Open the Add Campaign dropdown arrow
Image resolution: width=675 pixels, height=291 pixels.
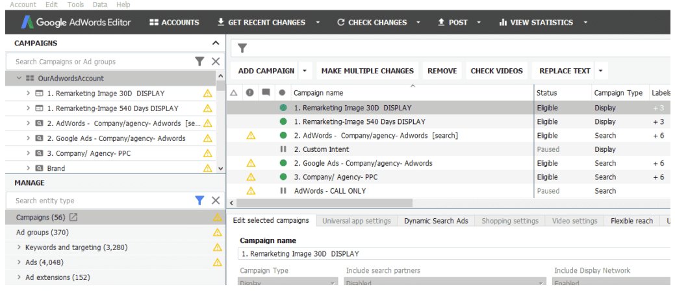[x=304, y=71]
